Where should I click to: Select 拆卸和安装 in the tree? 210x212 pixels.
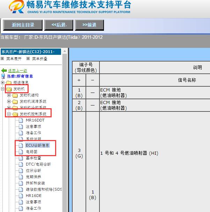coord(35,183)
